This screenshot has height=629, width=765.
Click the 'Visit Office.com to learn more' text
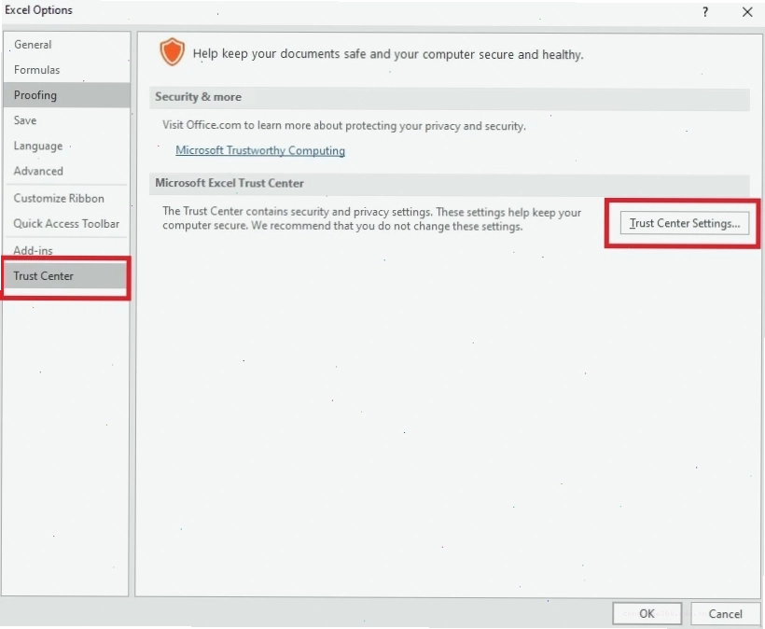344,125
